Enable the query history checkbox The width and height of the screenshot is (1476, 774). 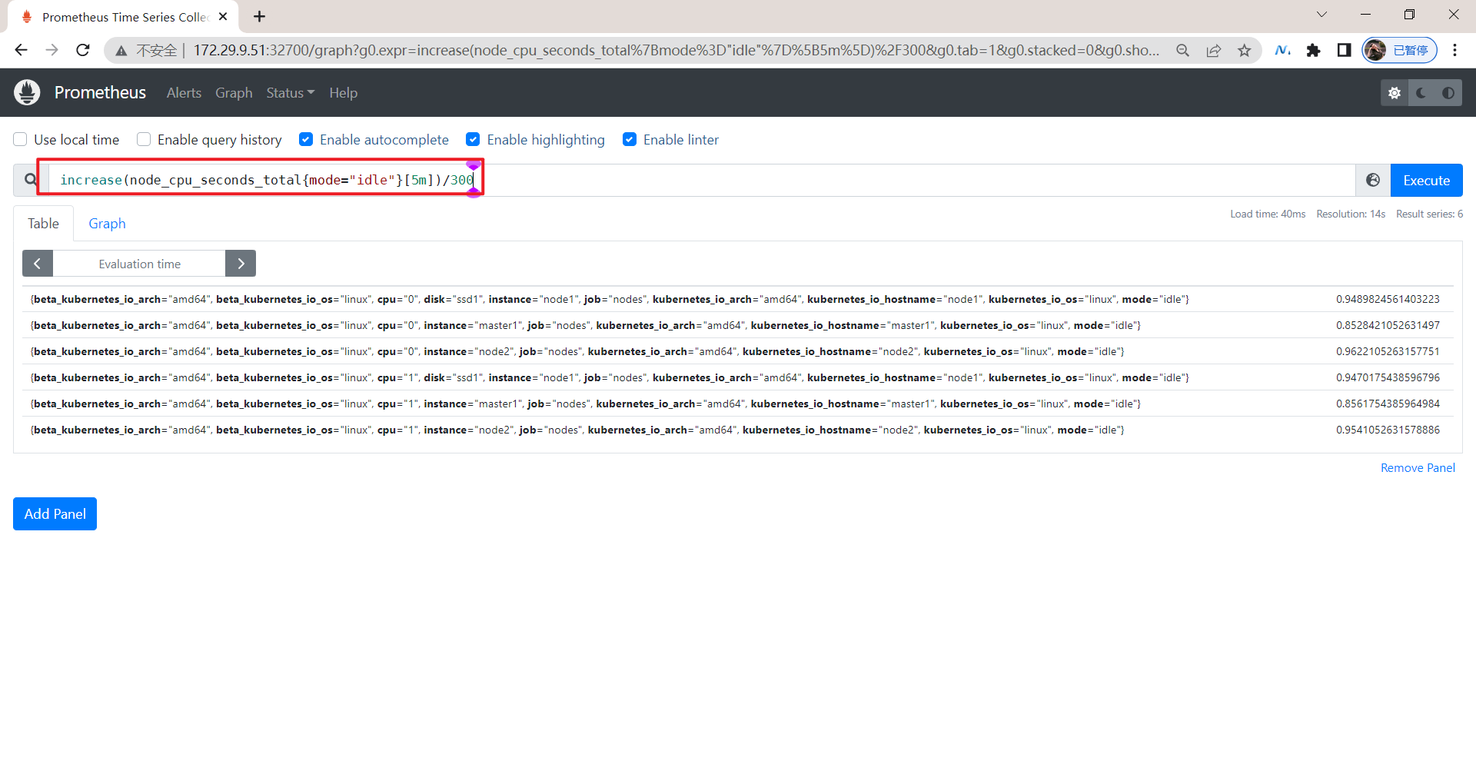click(x=144, y=139)
